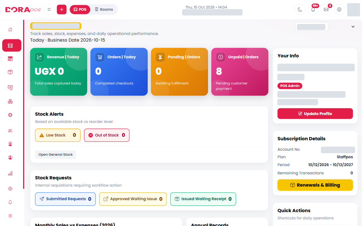The image size is (362, 226).
Task: Click the single box icon in sidebar
Action: point(10,72)
